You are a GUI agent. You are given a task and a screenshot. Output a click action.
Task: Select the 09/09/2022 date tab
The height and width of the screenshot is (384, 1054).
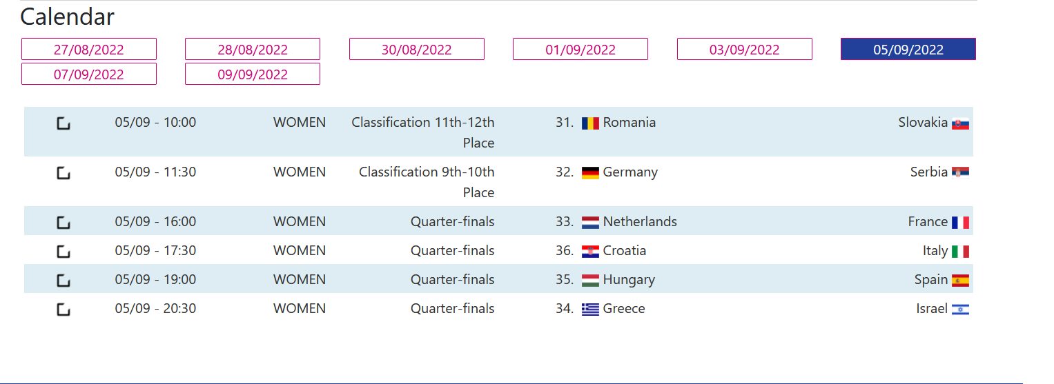click(253, 74)
